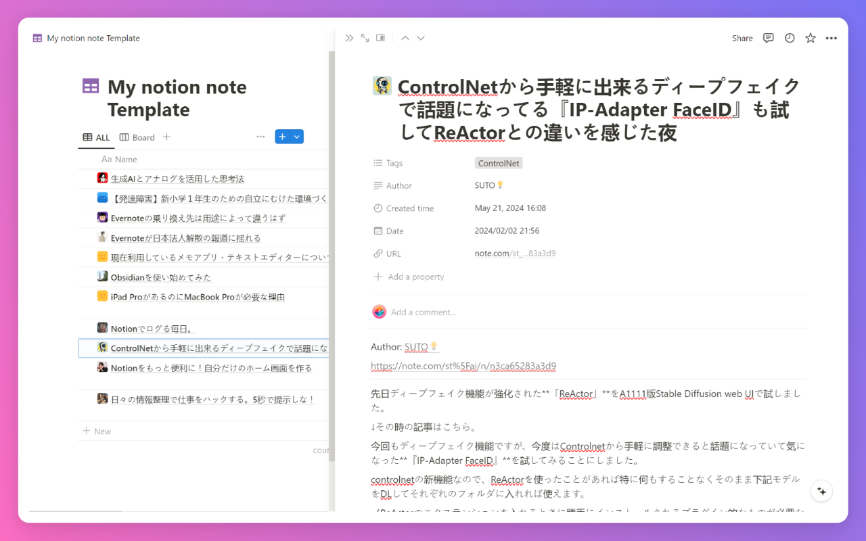Click the Date value 2024/02/02 21:56

(507, 231)
